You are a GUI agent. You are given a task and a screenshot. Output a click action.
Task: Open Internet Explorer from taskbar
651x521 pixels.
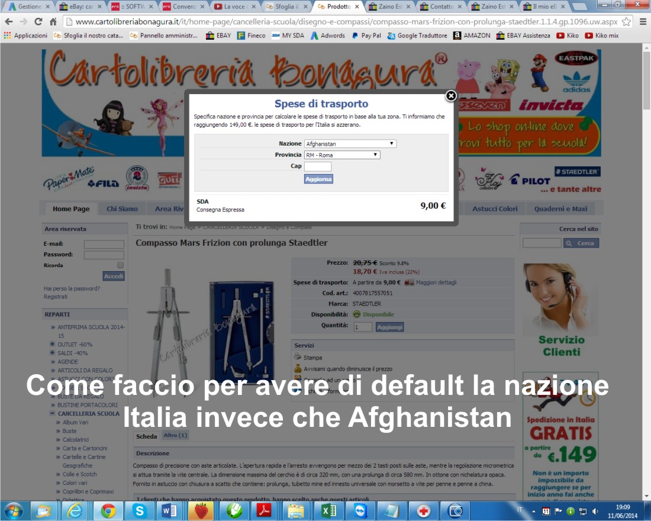coord(75,511)
